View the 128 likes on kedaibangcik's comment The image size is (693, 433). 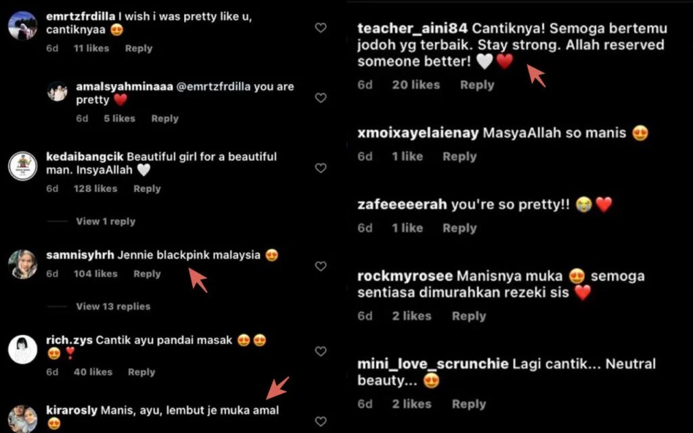[x=95, y=189]
